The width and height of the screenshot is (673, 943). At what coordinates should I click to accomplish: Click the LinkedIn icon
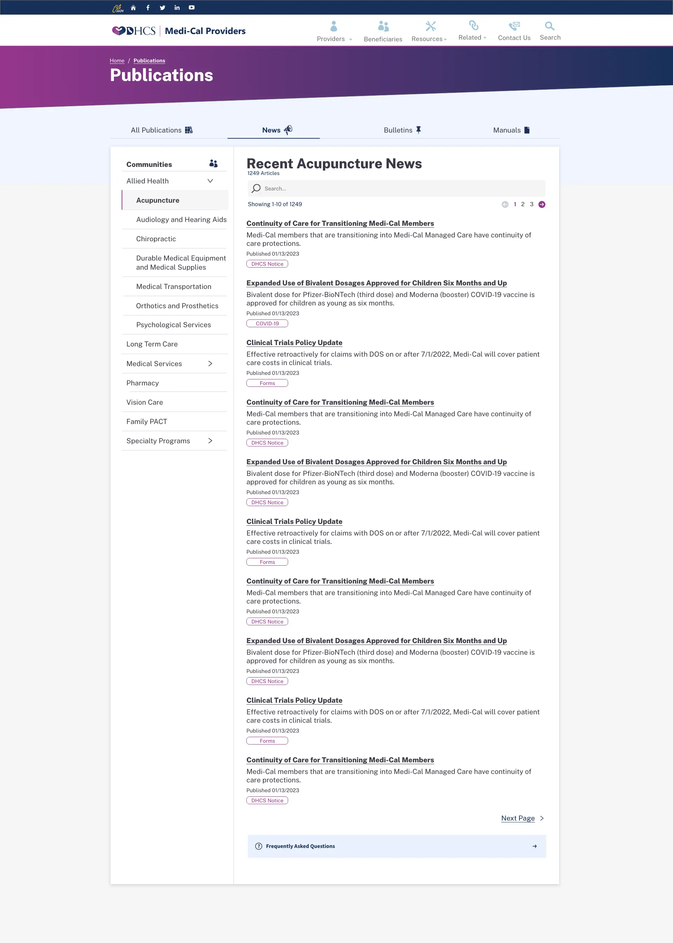tap(177, 7)
